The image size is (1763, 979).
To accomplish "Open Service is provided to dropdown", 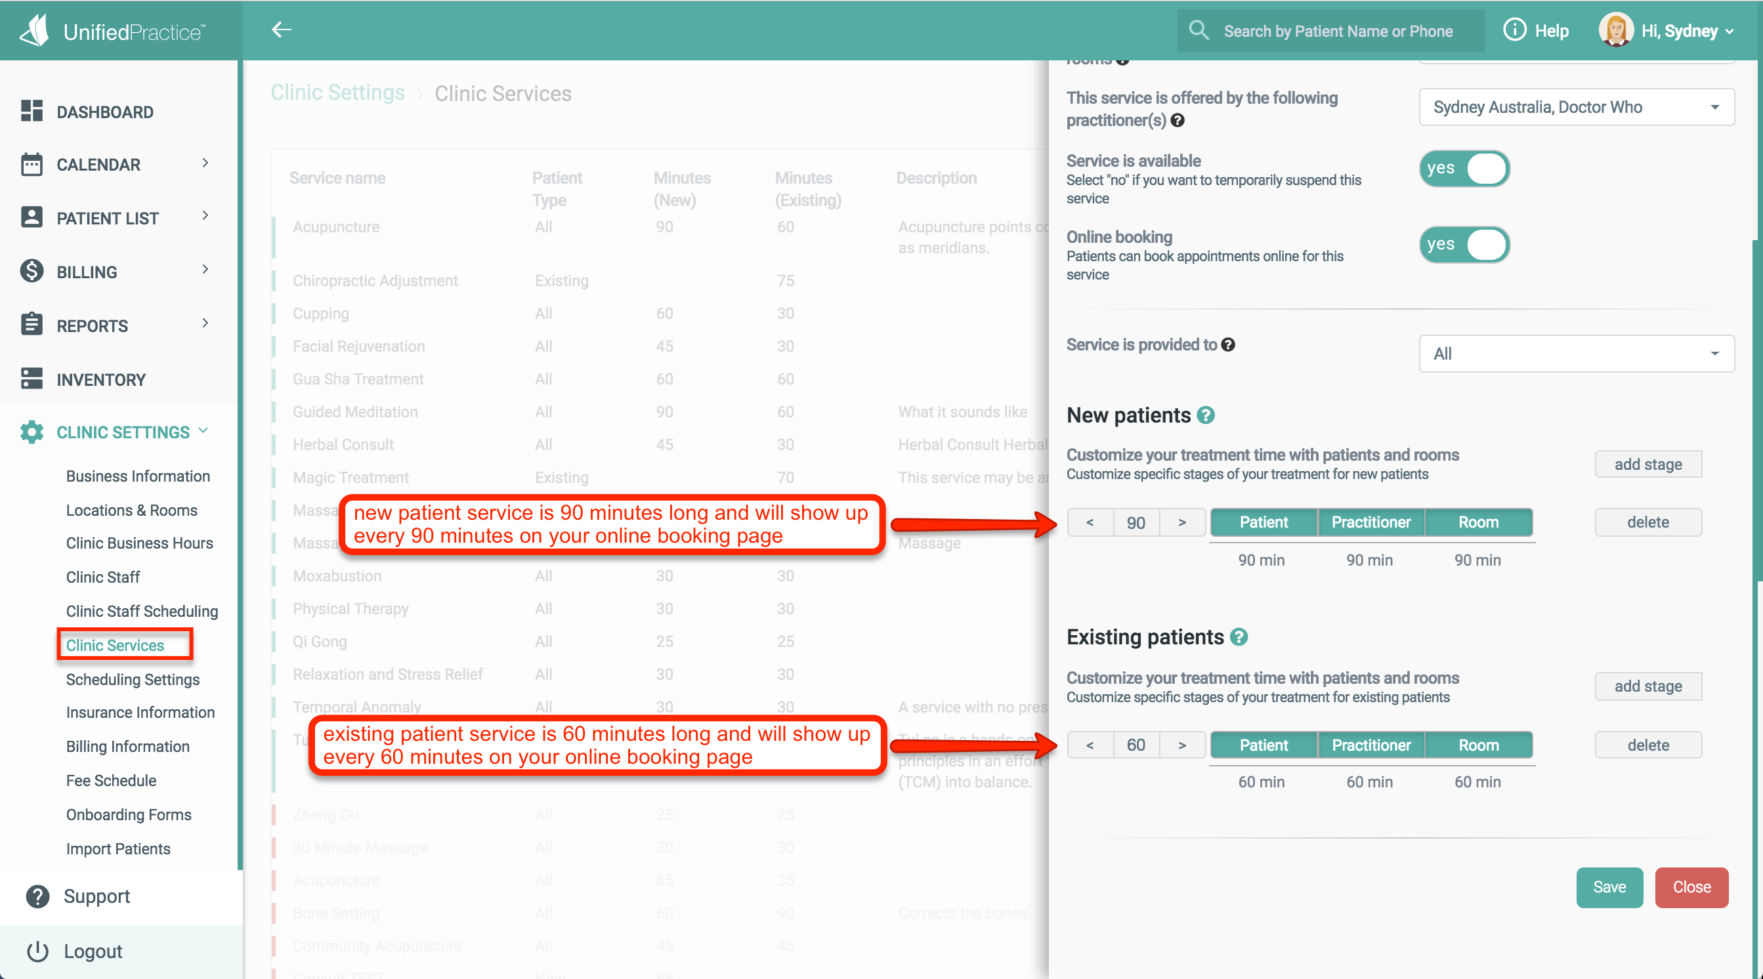I will (x=1575, y=354).
